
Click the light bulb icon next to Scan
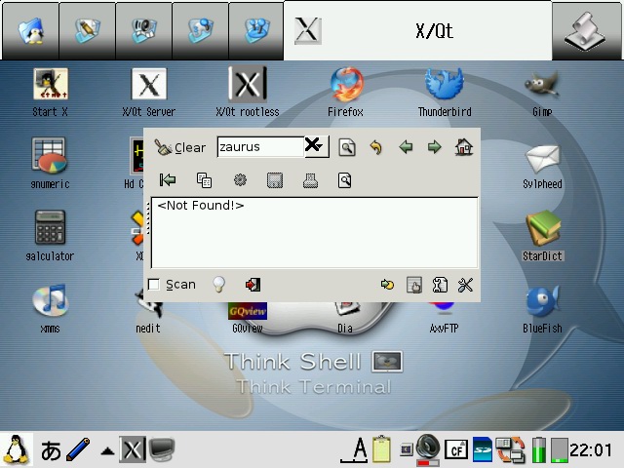click(x=219, y=285)
